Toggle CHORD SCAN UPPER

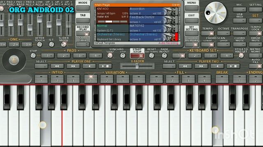click(224, 45)
